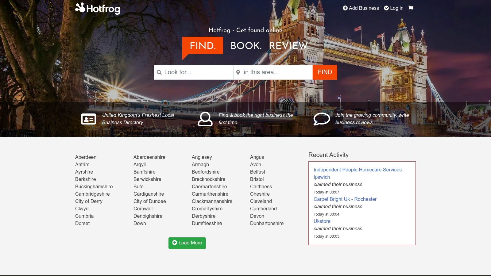Open the Angus region link
This screenshot has height=276, width=491.
257,157
